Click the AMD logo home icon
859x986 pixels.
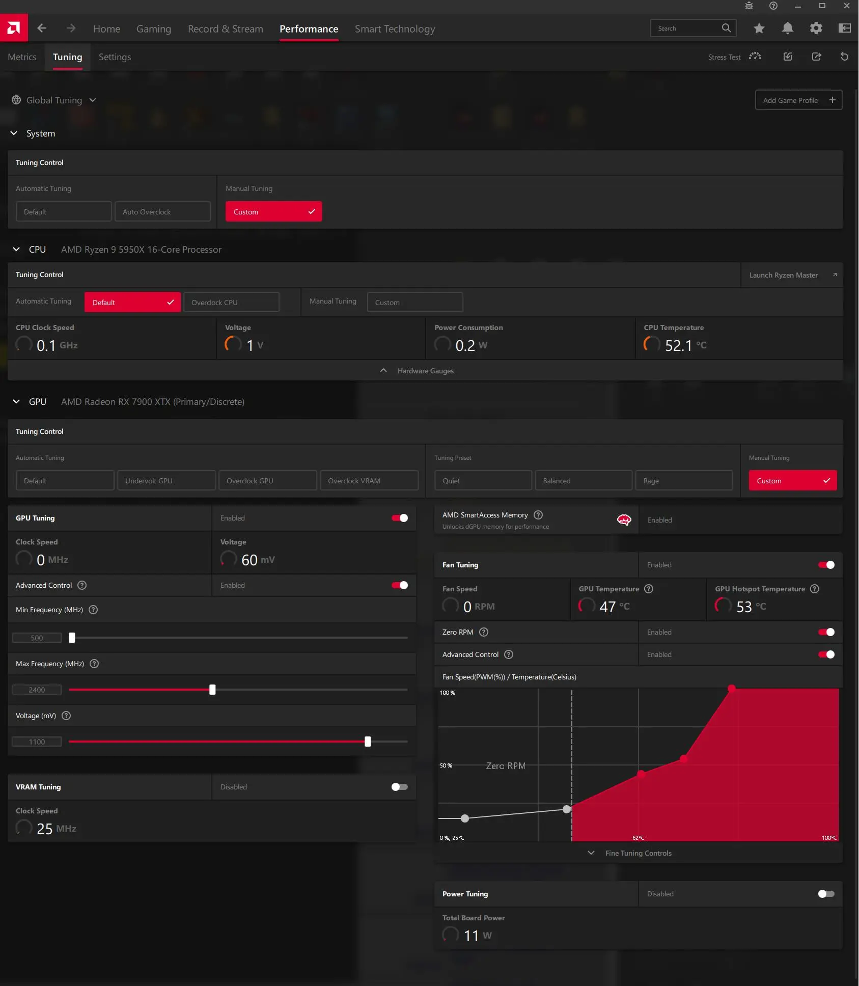tap(14, 28)
